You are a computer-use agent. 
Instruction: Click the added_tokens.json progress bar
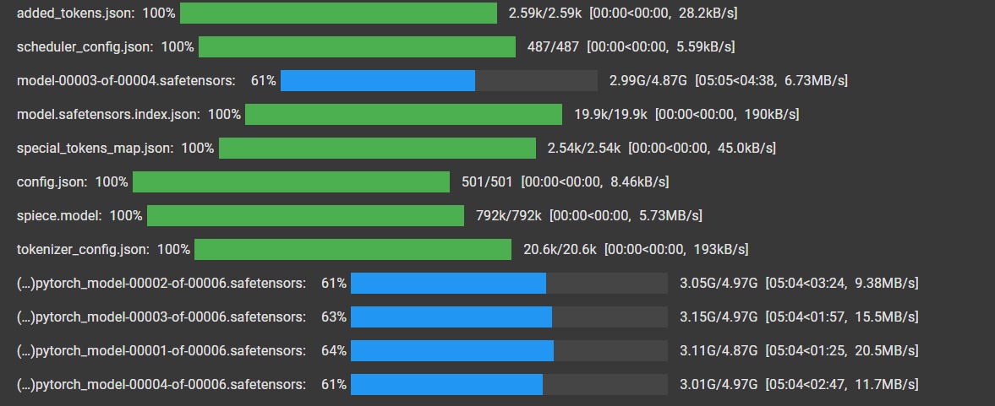[338, 13]
